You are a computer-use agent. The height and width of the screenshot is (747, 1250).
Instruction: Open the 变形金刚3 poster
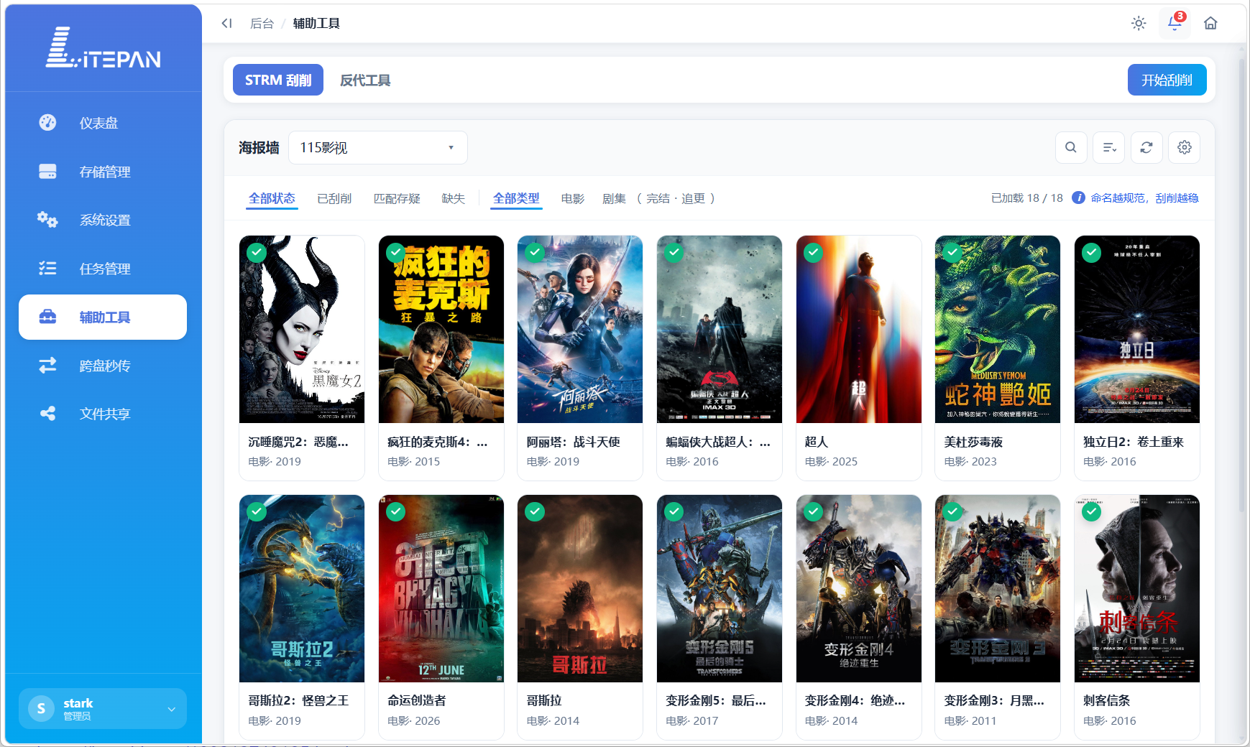click(x=998, y=588)
